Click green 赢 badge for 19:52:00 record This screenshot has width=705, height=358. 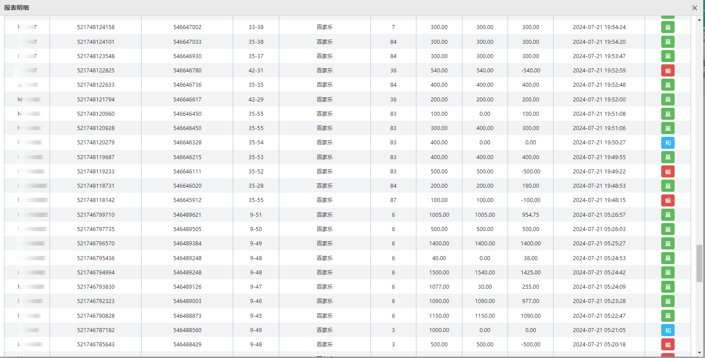[x=667, y=100]
